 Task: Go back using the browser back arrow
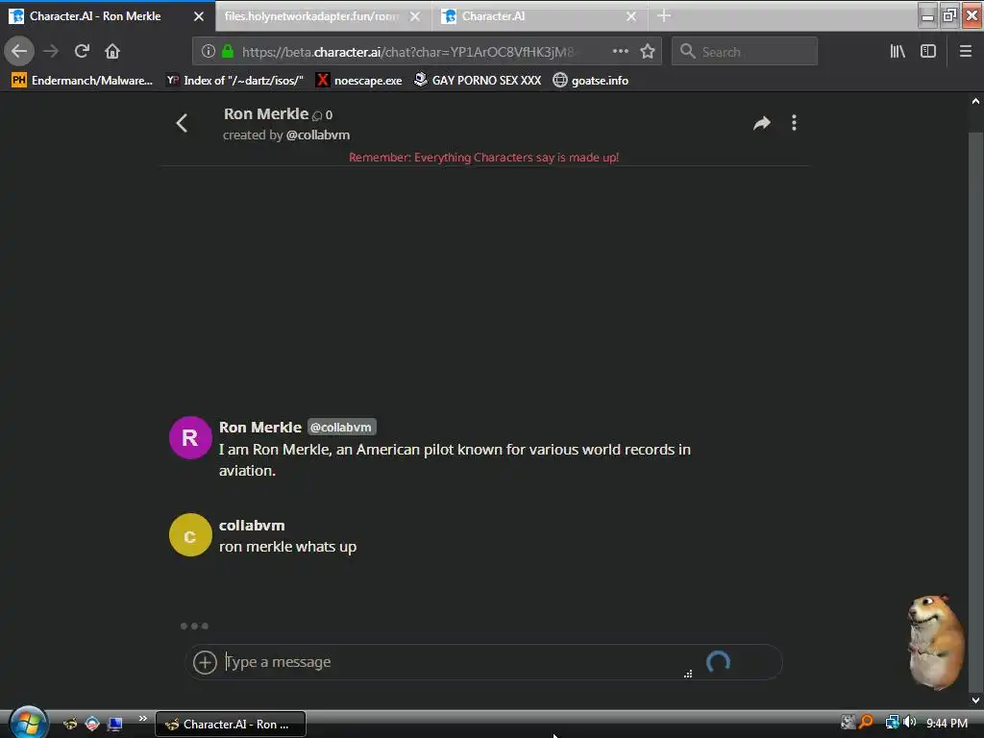[x=19, y=51]
